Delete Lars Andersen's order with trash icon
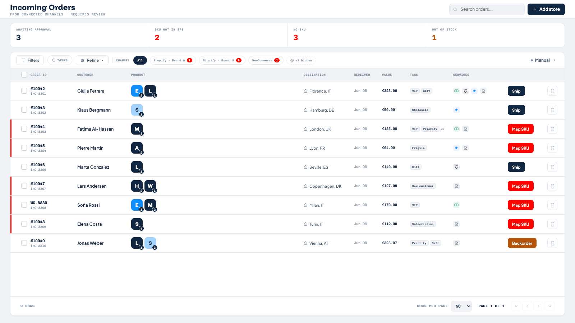575x323 pixels. point(552,186)
